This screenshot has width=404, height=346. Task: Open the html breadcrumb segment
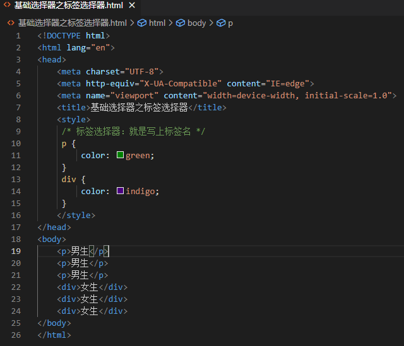[157, 23]
